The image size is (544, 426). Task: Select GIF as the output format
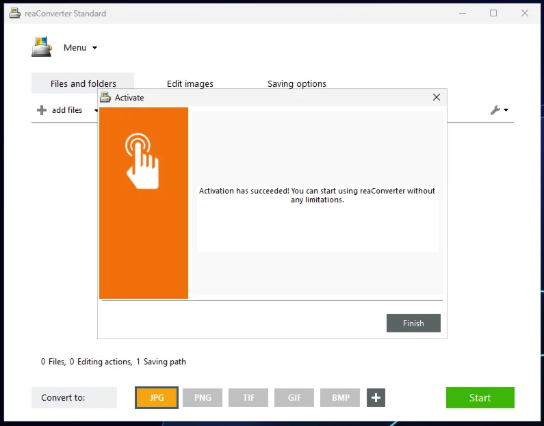[x=294, y=397]
